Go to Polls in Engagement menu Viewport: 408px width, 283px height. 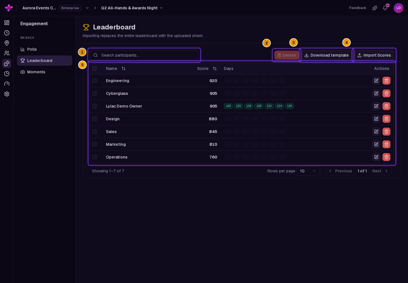coord(44,49)
